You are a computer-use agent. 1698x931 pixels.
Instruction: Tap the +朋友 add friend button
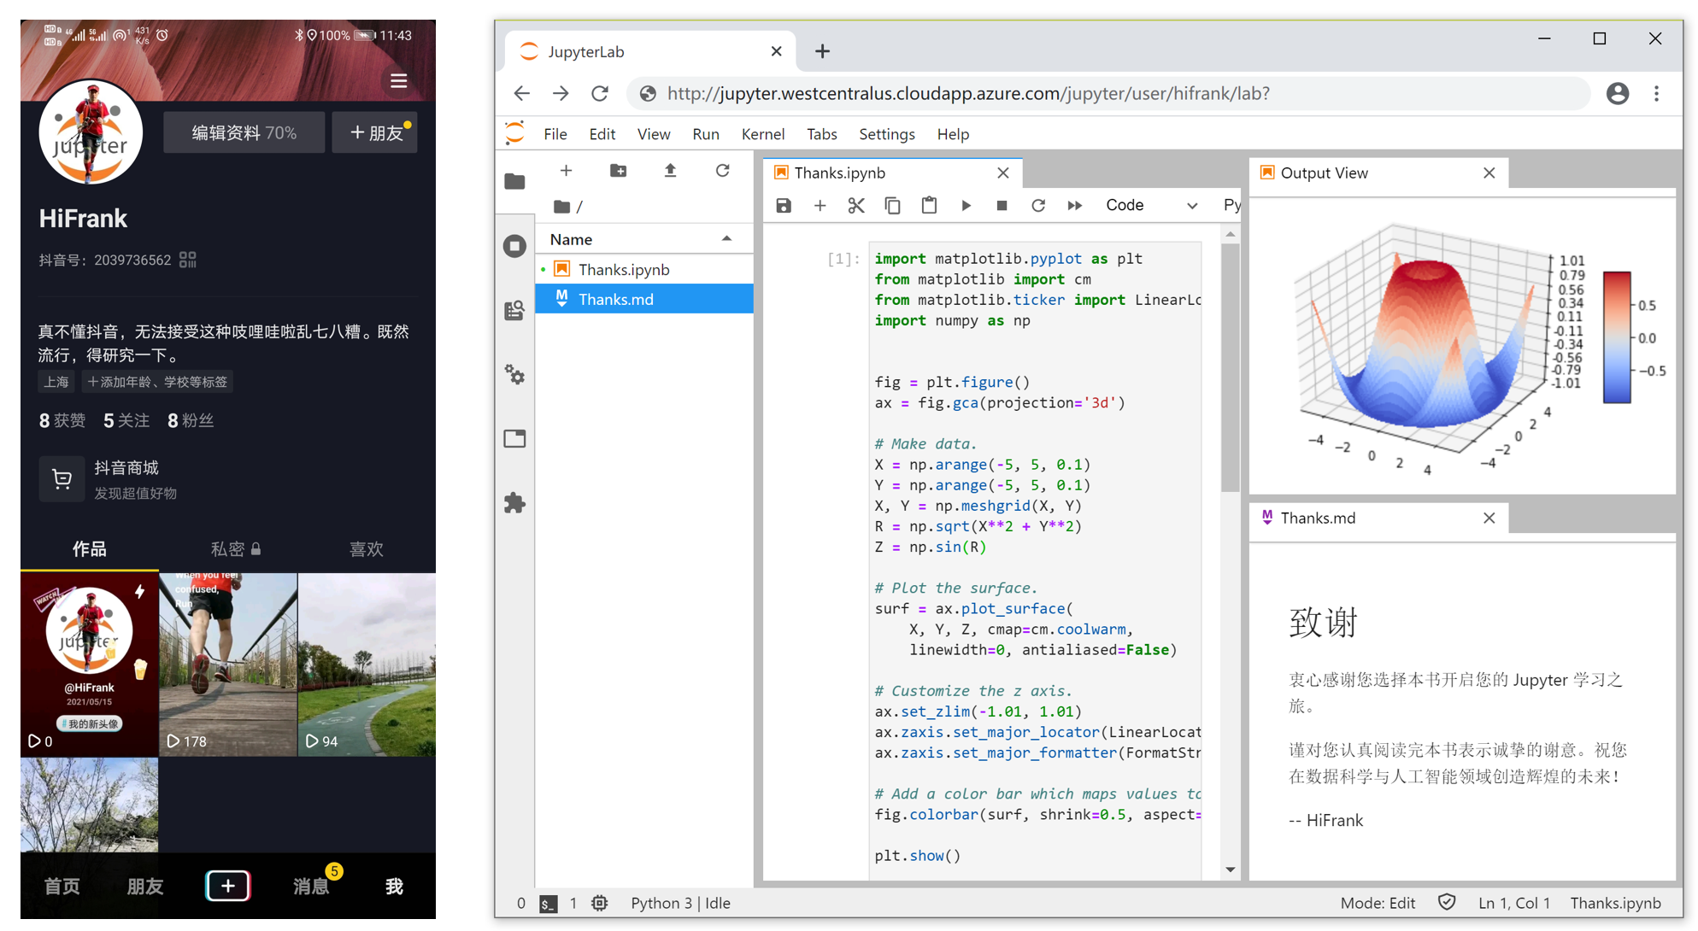(x=375, y=133)
